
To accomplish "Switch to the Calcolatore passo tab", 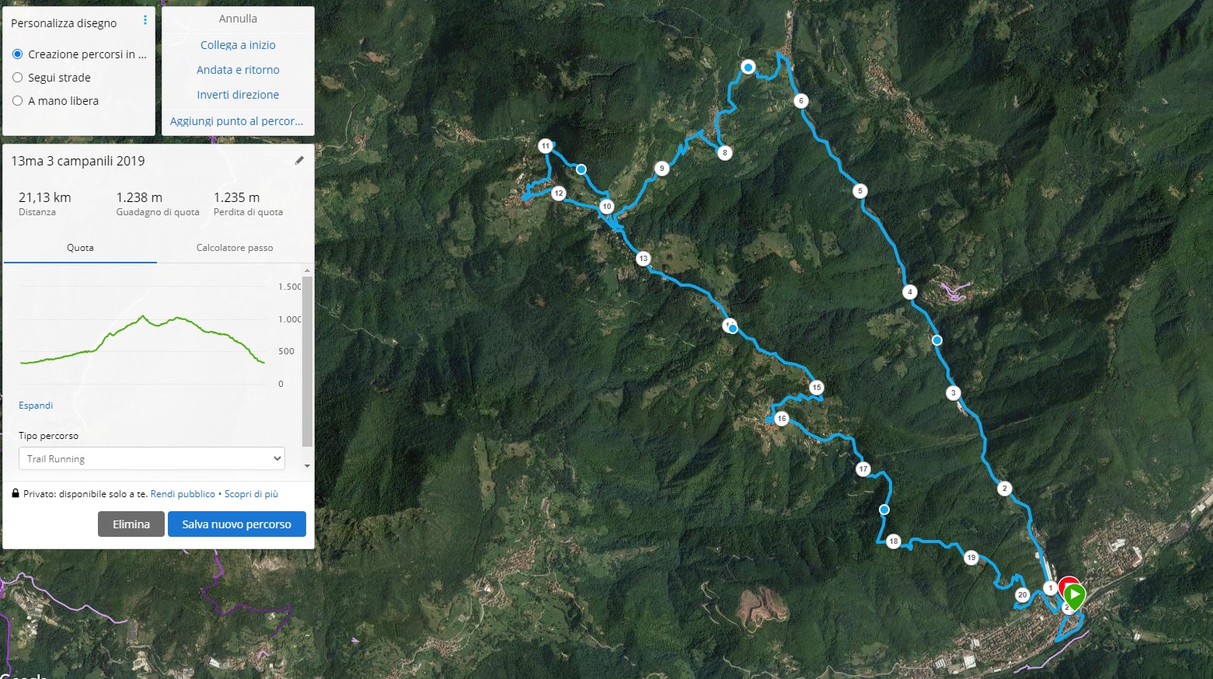I will [x=235, y=248].
